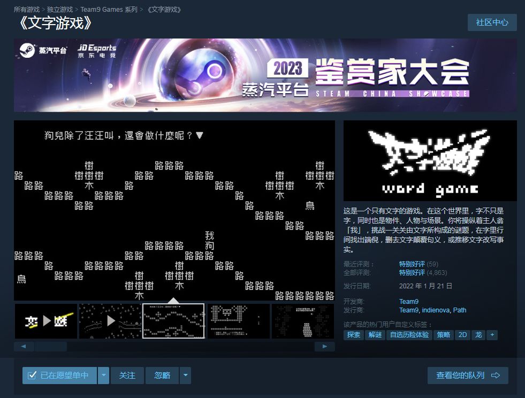Click the main game screenshot viewer

[174, 211]
